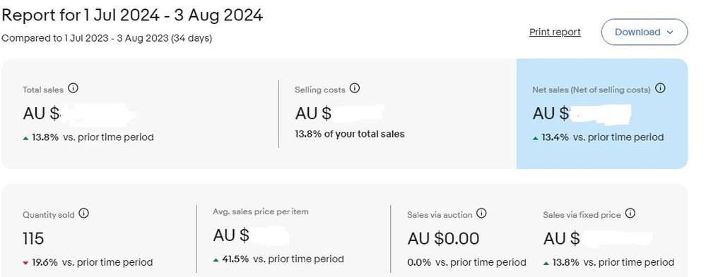This screenshot has width=706, height=277.
Task: Click info icon beside Sales via auction
Action: tap(481, 214)
